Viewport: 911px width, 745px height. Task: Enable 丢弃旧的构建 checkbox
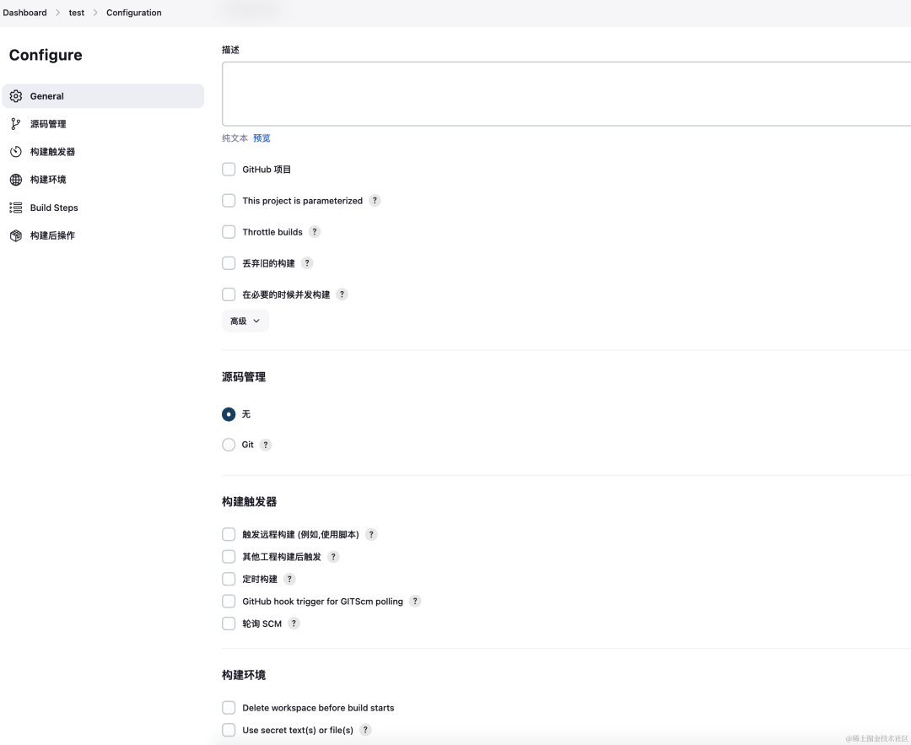click(x=229, y=263)
